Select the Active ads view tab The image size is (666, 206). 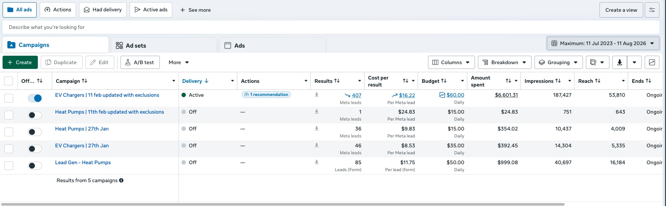151,10
